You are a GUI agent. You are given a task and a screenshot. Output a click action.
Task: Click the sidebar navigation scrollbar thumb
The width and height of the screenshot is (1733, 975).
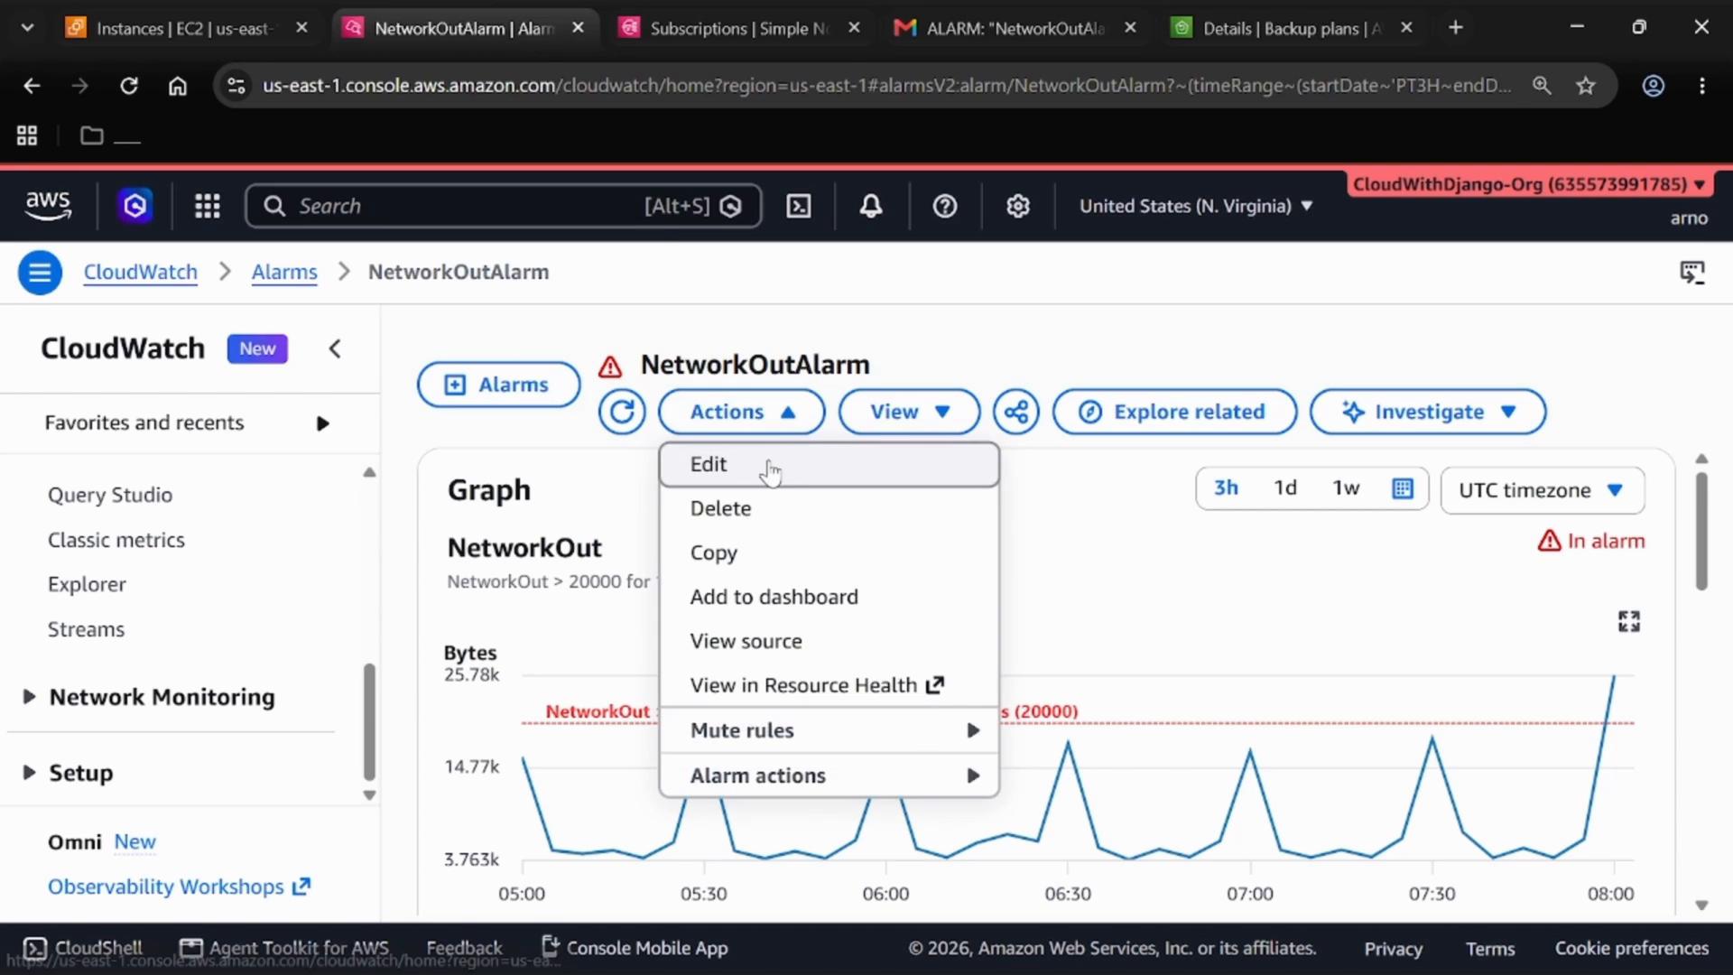(x=369, y=721)
